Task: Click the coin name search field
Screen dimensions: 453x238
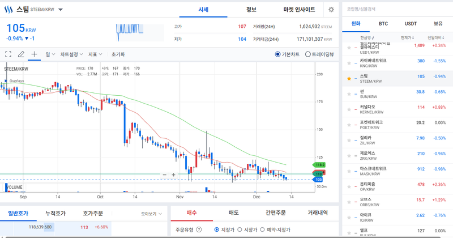Action: (396, 9)
